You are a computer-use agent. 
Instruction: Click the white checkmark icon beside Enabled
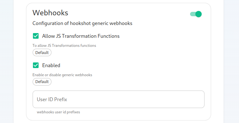click(36, 65)
